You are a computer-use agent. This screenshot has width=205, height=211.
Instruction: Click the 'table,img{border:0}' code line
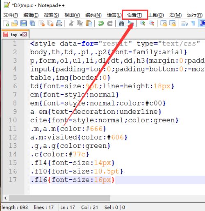point(70,78)
